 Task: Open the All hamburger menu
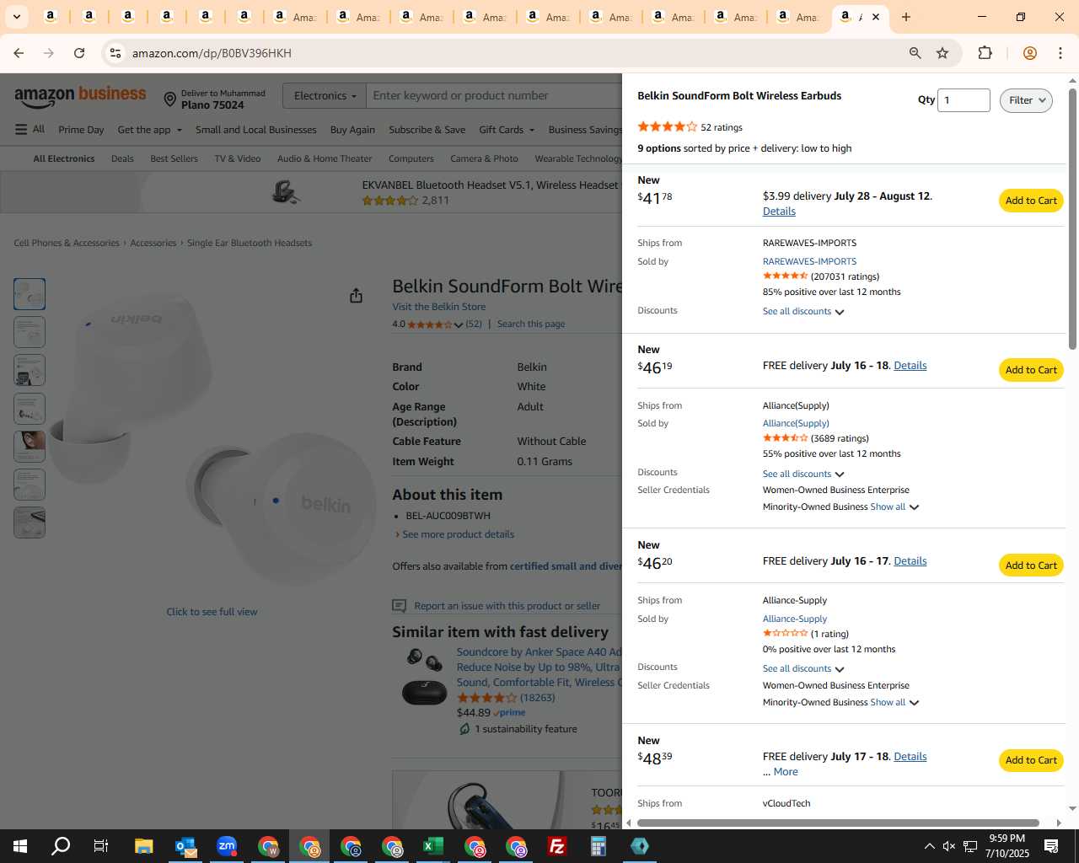(x=30, y=129)
